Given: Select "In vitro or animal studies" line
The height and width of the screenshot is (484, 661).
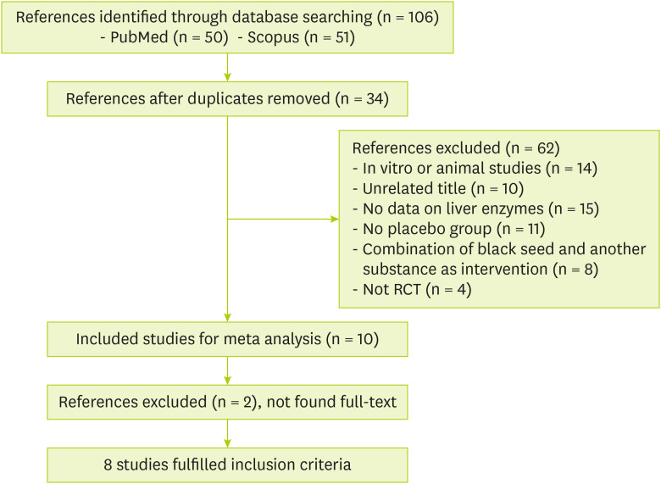Looking at the screenshot, I should click(475, 168).
